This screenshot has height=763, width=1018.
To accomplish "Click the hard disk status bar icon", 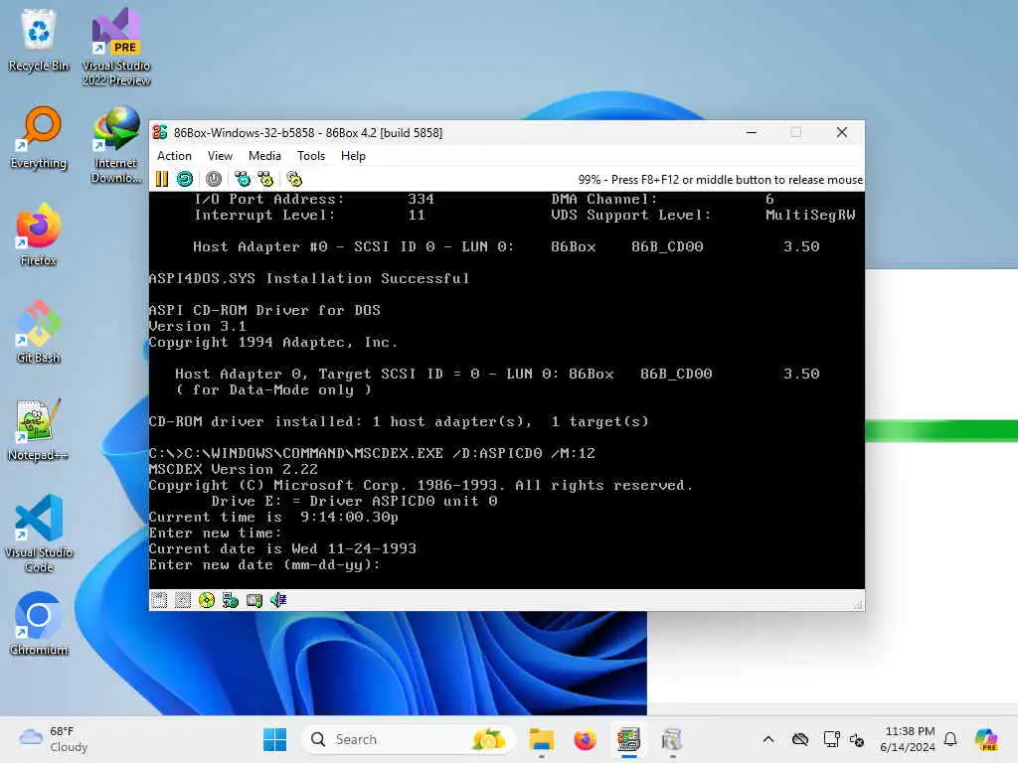I will (254, 600).
